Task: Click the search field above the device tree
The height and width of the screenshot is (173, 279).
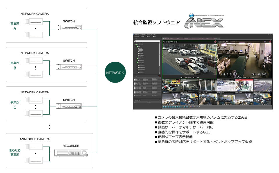Action: point(147,41)
